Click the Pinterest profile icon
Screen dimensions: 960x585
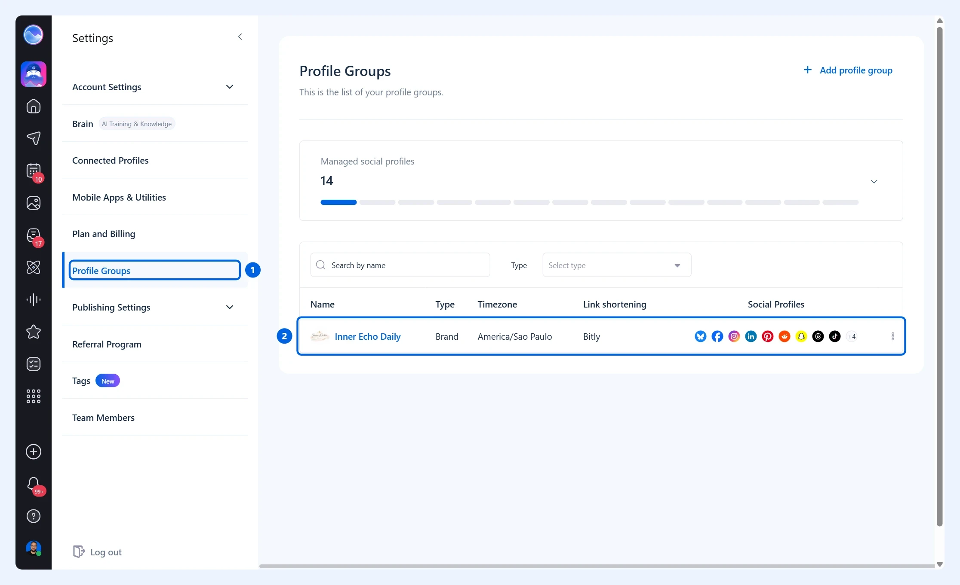pos(768,336)
